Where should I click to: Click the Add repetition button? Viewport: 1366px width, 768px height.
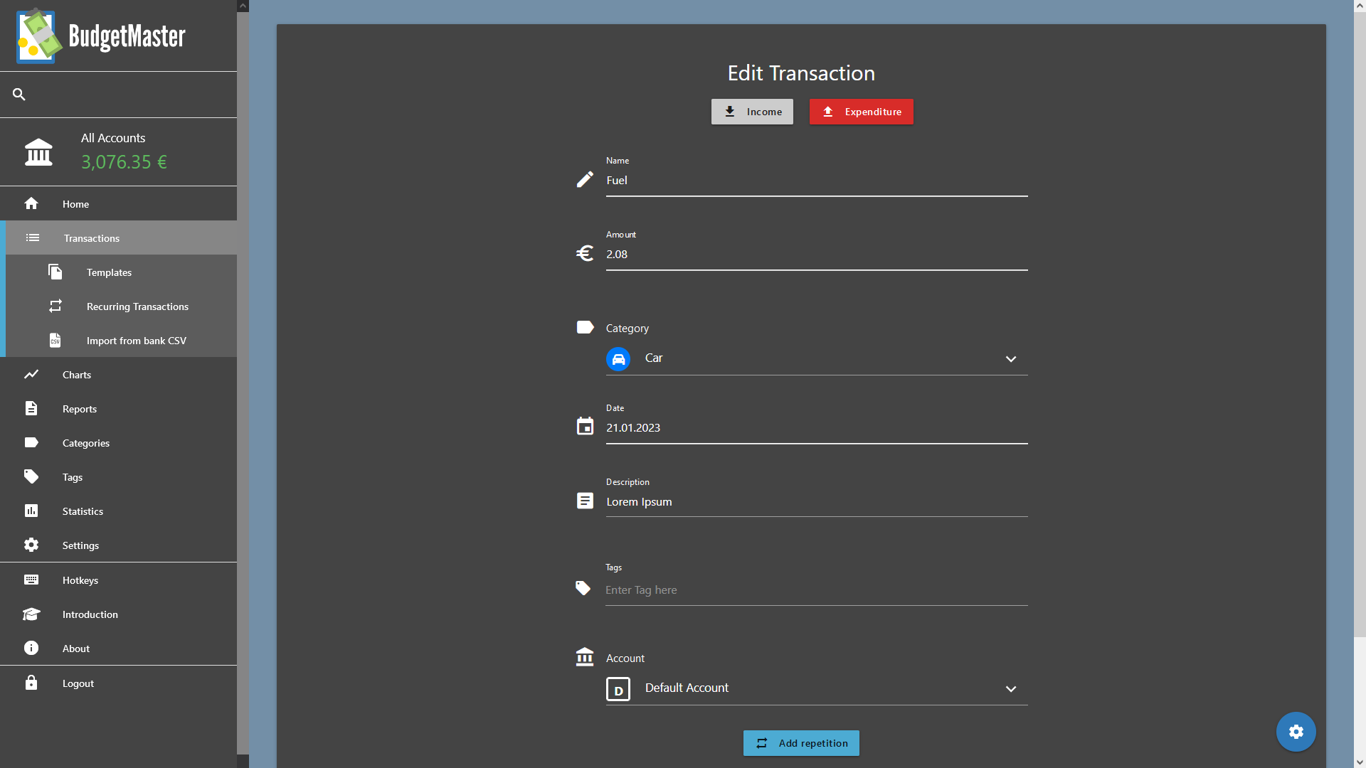coord(801,743)
